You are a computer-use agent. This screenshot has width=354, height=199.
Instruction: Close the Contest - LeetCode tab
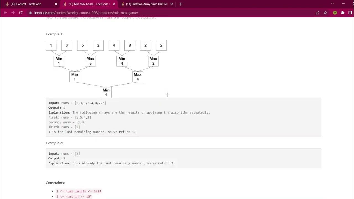point(56,4)
